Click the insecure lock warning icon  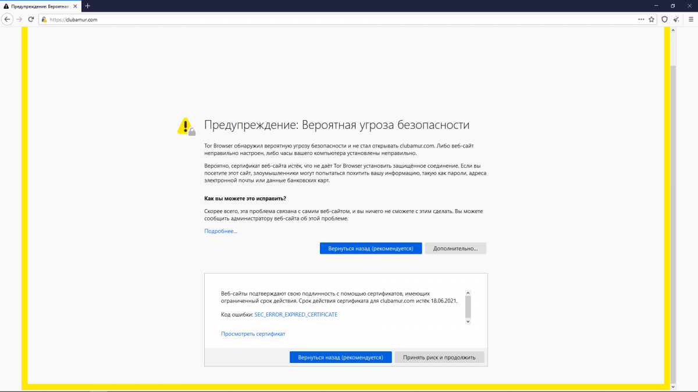pos(44,19)
